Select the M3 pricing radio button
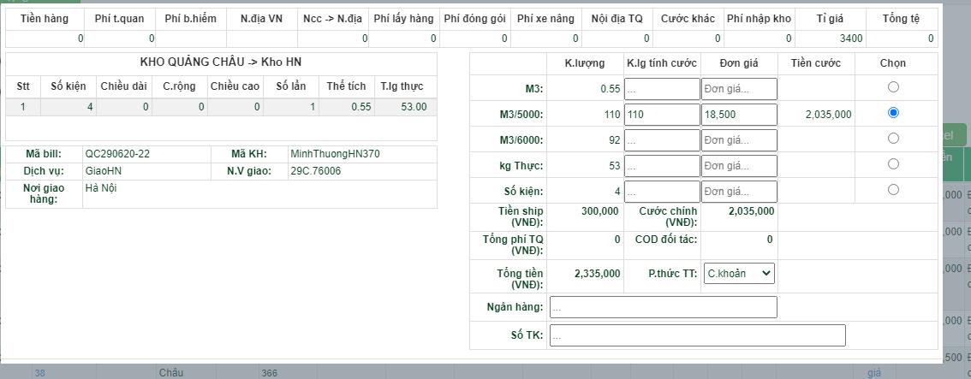This screenshot has width=971, height=379. click(893, 87)
